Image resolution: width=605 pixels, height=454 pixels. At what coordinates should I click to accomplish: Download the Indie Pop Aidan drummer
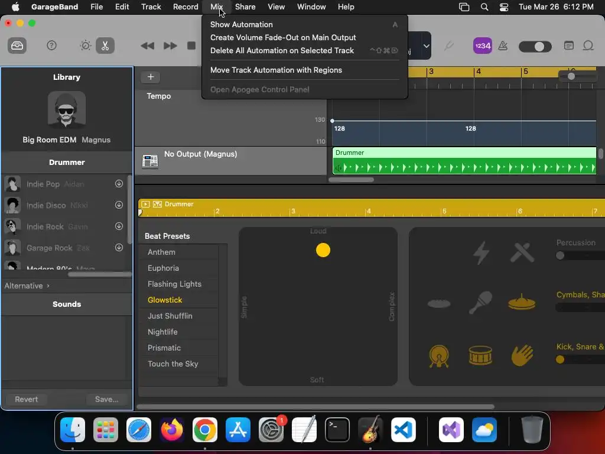(119, 184)
